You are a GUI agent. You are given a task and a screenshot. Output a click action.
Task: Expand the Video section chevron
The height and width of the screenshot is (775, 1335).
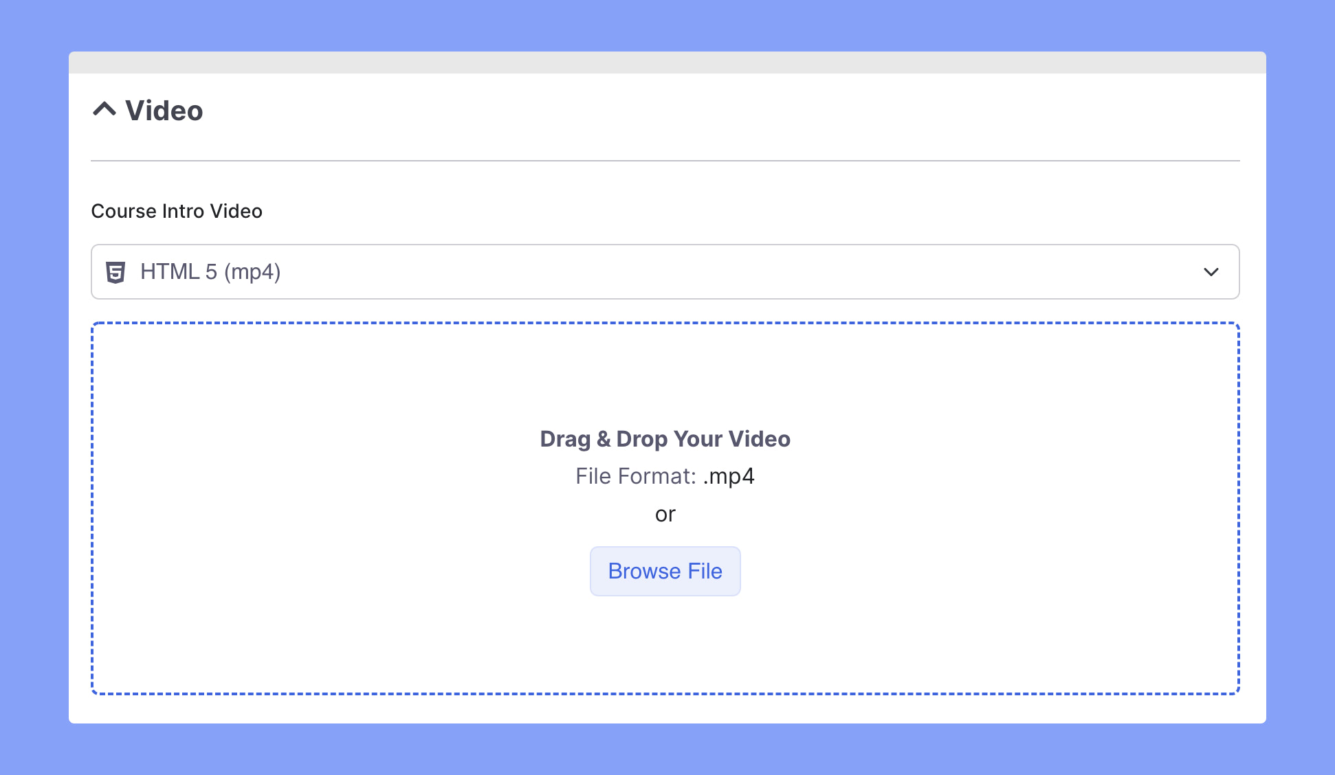click(104, 111)
